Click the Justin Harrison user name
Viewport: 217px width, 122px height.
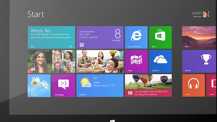197,14
